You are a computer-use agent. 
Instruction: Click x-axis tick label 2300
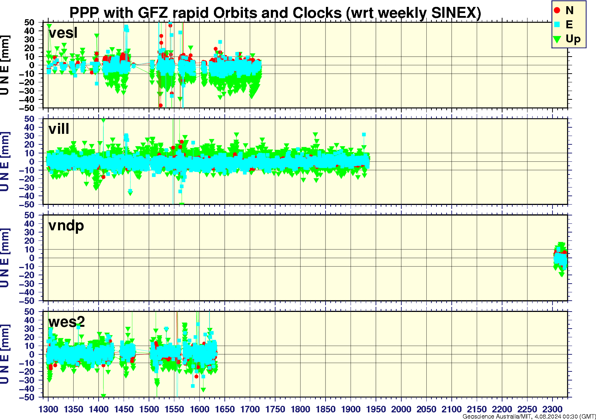click(x=552, y=409)
